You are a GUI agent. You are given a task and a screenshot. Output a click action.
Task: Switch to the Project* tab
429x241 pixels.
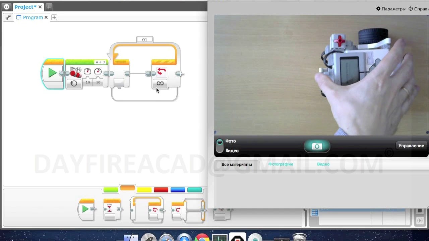pos(25,7)
